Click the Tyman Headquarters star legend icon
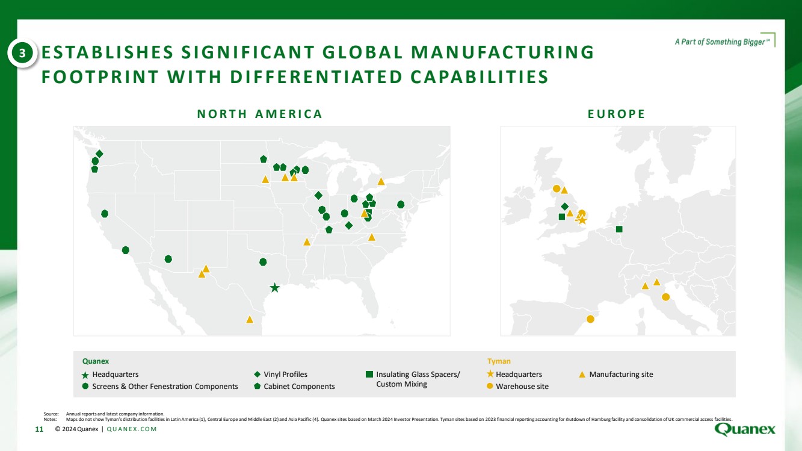This screenshot has width=802, height=451. [x=490, y=375]
